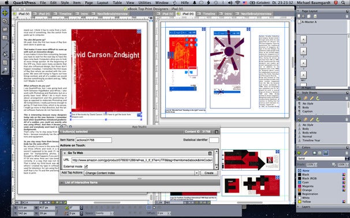Select the Line tool
350x218 pixels.
click(x=5, y=46)
